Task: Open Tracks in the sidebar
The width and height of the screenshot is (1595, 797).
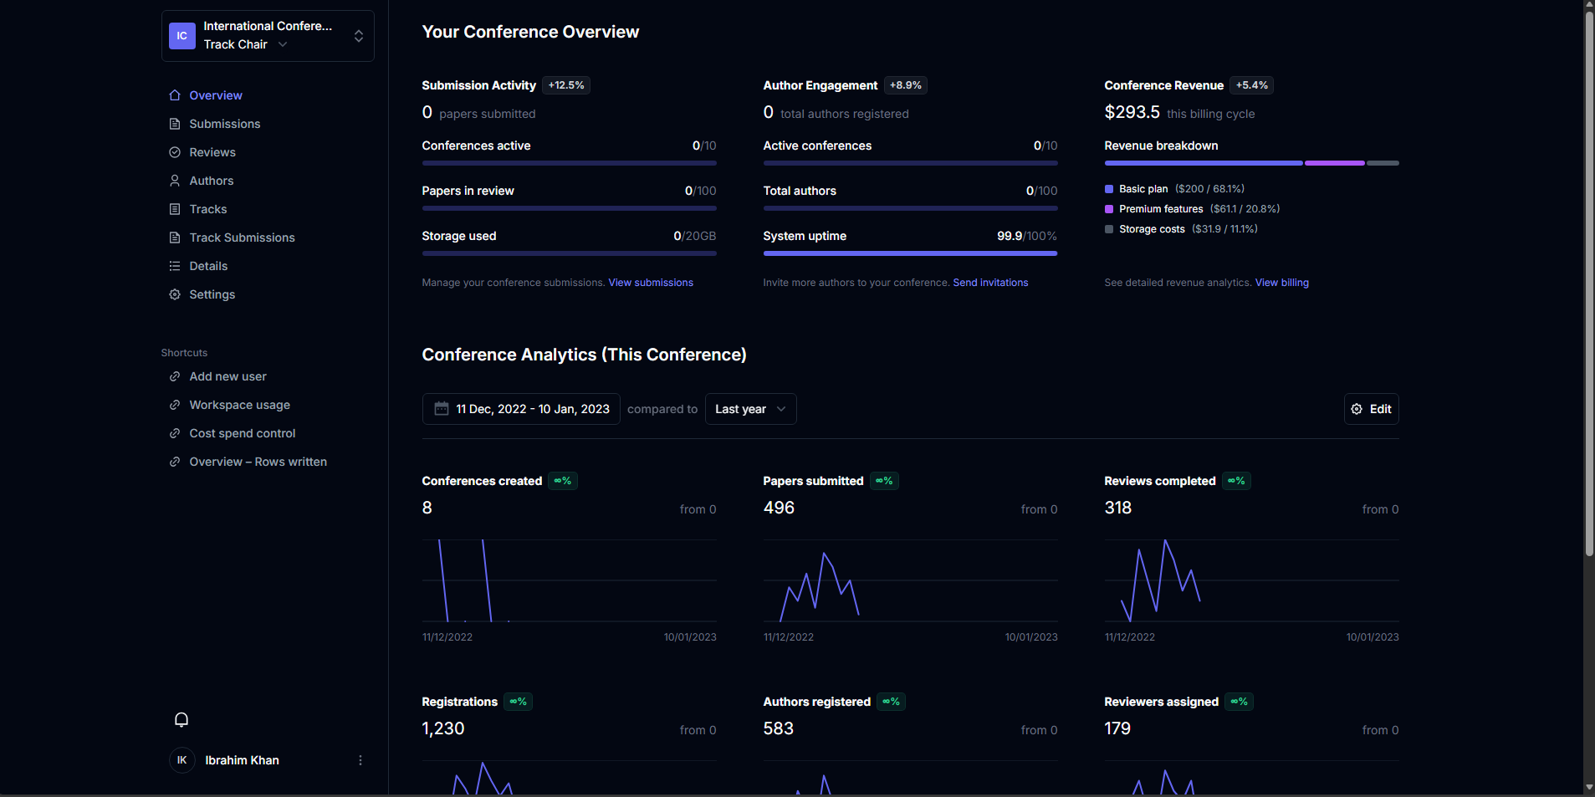Action: (207, 209)
